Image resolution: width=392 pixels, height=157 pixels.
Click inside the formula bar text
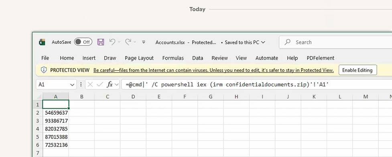[227, 85]
